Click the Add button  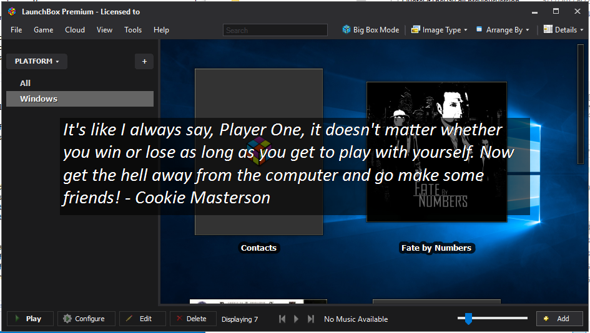coord(559,319)
